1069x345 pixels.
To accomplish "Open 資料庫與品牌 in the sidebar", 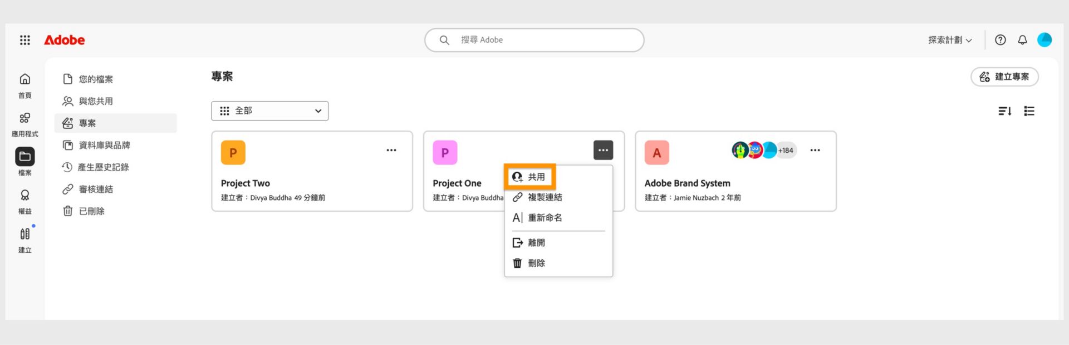I will click(x=116, y=145).
